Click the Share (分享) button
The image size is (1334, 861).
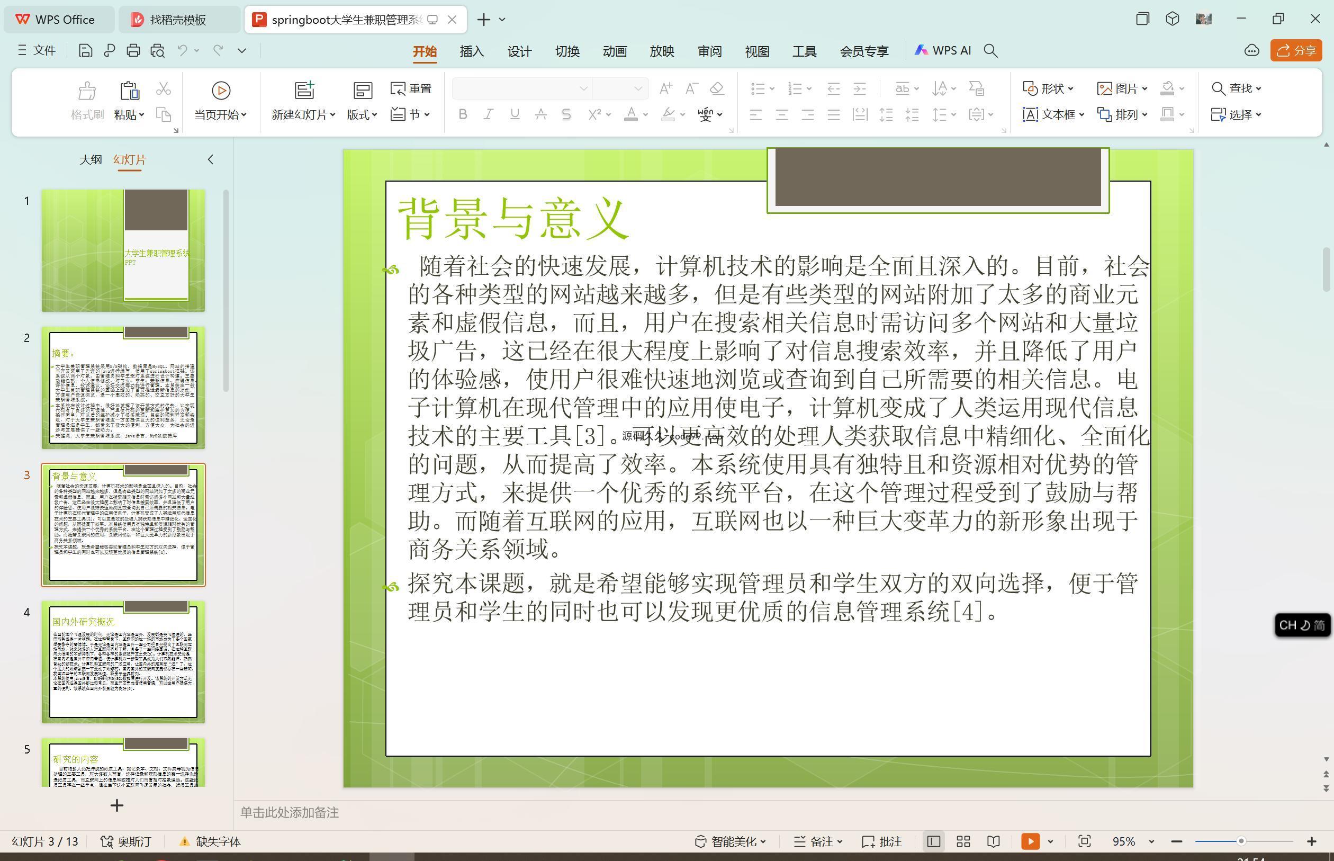point(1296,51)
